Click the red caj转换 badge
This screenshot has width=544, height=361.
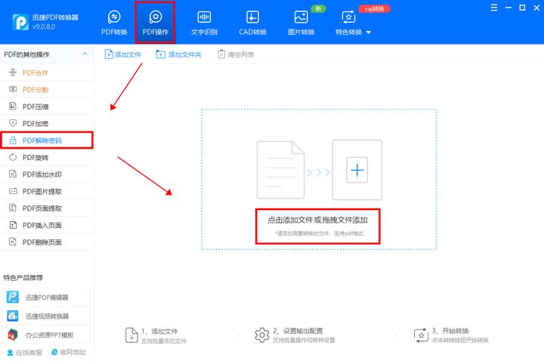(374, 8)
